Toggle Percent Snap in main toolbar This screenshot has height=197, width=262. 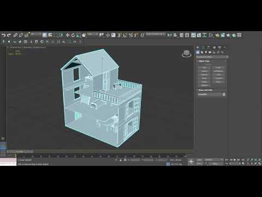pos(130,35)
